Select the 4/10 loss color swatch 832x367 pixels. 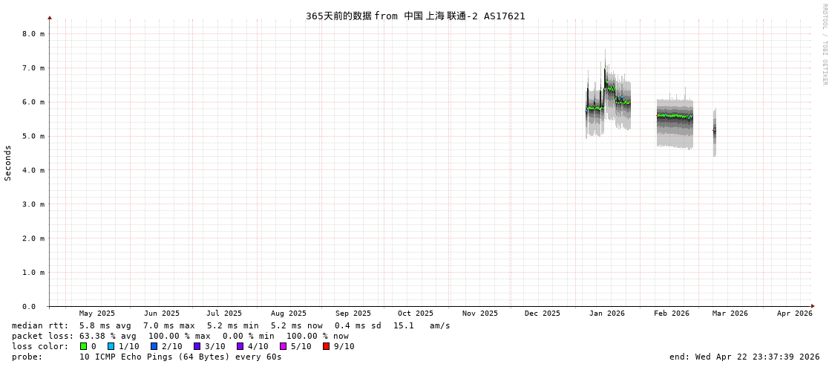coord(240,346)
